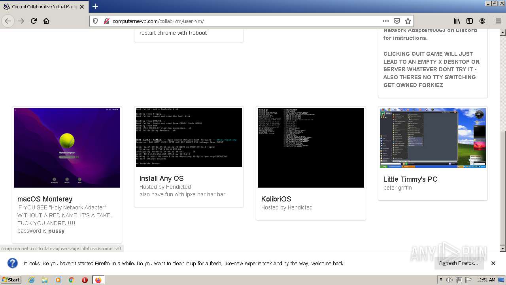
Task: Open volume control in system tray
Action: coord(449,280)
